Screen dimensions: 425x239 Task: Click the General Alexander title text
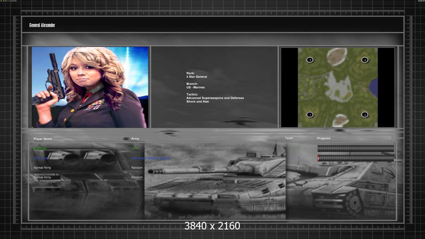42,25
